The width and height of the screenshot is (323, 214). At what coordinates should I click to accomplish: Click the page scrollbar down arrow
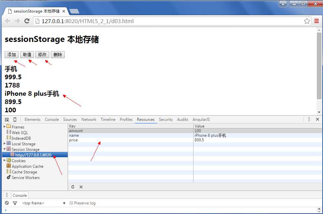click(x=319, y=112)
